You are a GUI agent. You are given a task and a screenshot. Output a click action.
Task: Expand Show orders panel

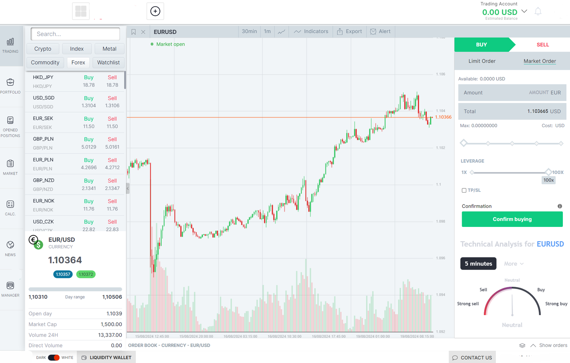[549, 346]
